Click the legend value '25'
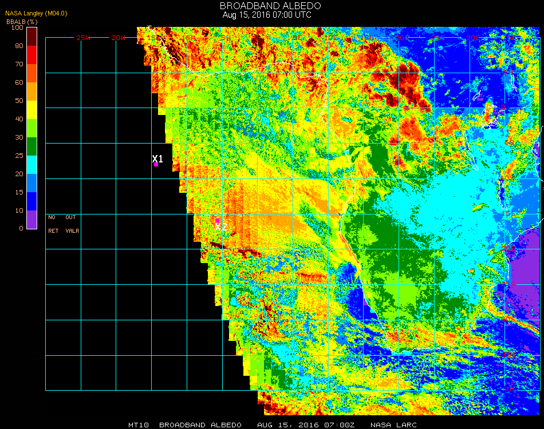Viewport: 544px width, 429px height. click(x=19, y=156)
